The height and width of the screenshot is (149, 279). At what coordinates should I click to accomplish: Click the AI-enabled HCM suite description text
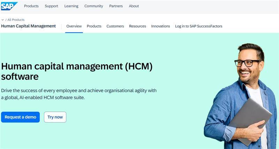tap(79, 94)
